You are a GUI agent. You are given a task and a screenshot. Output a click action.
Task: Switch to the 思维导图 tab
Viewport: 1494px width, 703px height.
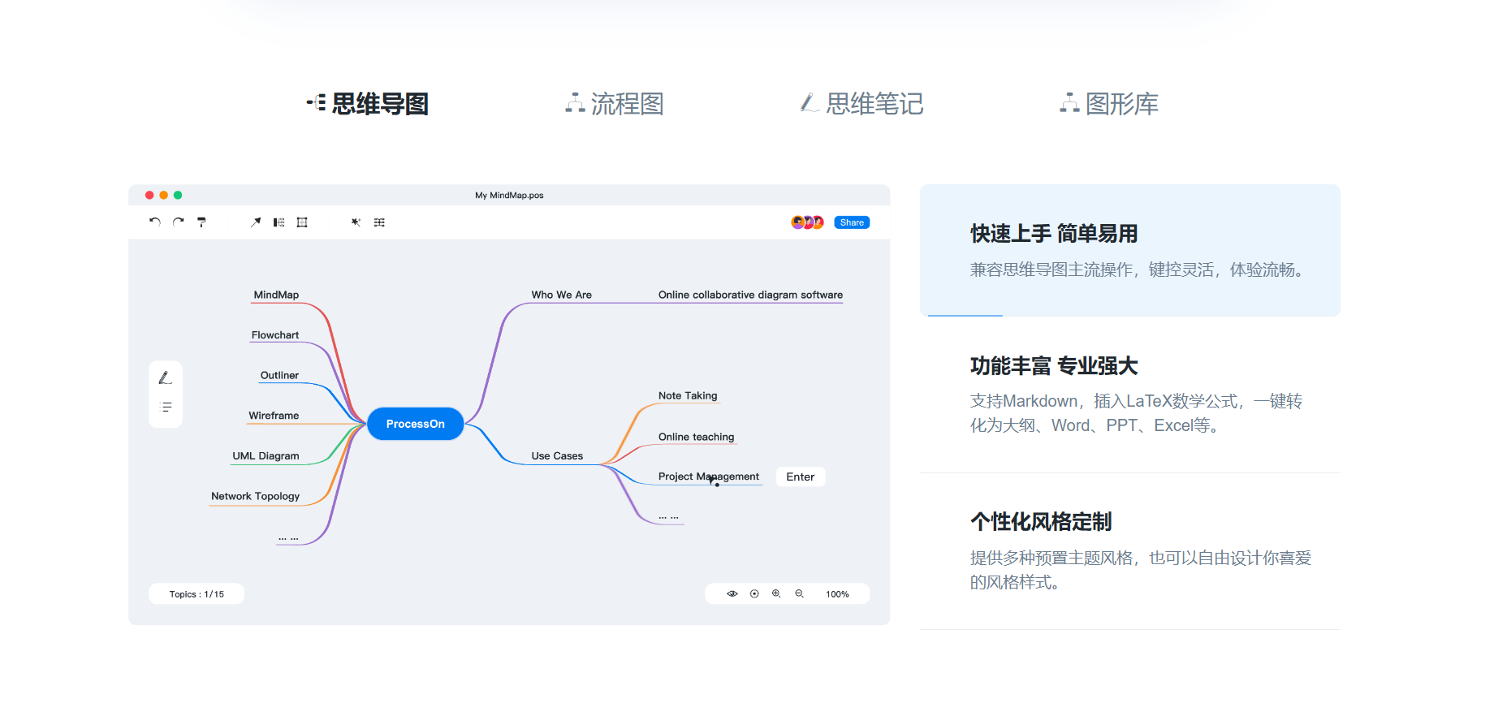point(368,104)
